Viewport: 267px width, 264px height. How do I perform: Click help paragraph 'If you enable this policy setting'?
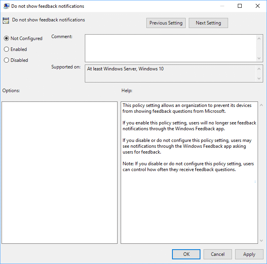click(x=189, y=126)
